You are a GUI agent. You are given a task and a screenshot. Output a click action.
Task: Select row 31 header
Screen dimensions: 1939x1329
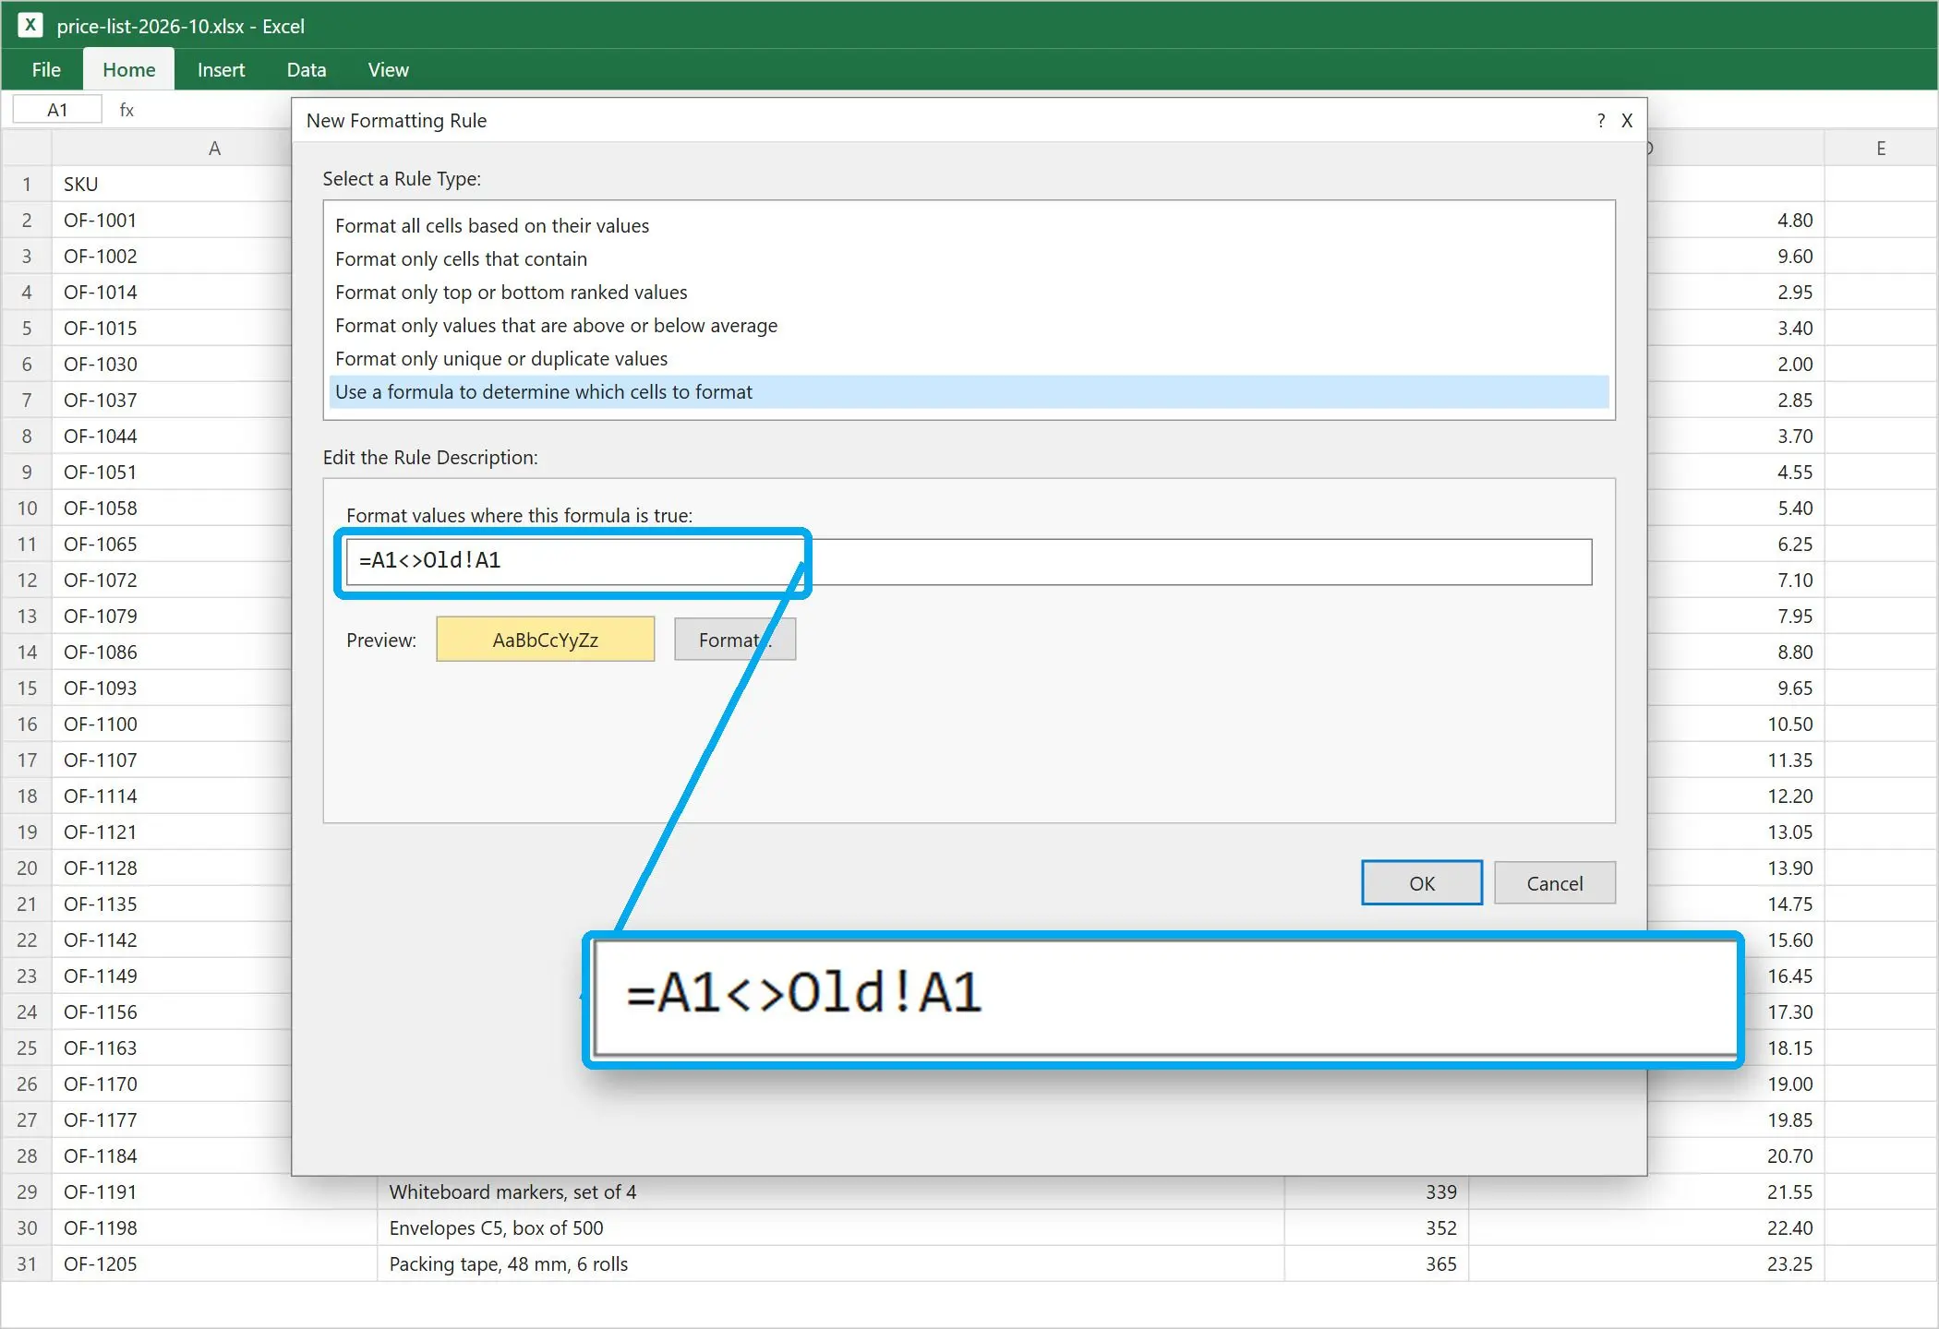pyautogui.click(x=27, y=1264)
